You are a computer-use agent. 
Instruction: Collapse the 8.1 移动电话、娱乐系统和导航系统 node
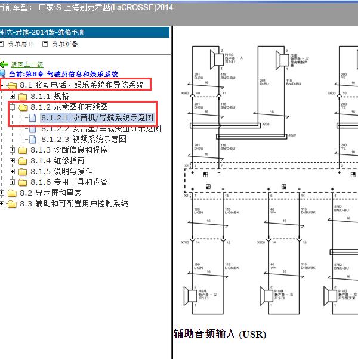(x=2, y=85)
